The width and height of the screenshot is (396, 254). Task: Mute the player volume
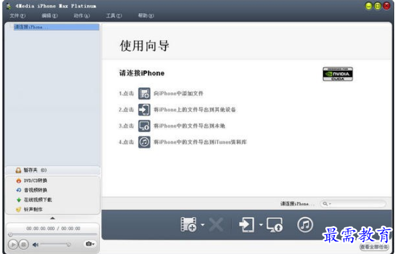36,245
